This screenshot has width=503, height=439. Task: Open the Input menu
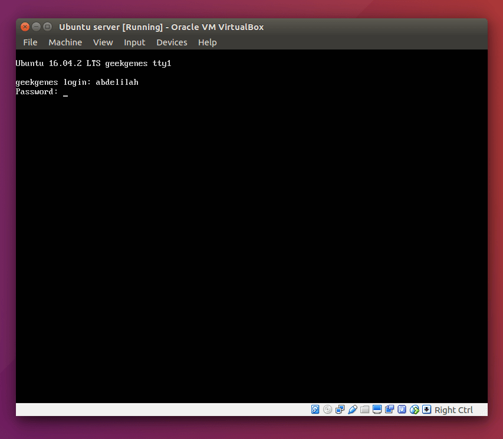point(134,42)
